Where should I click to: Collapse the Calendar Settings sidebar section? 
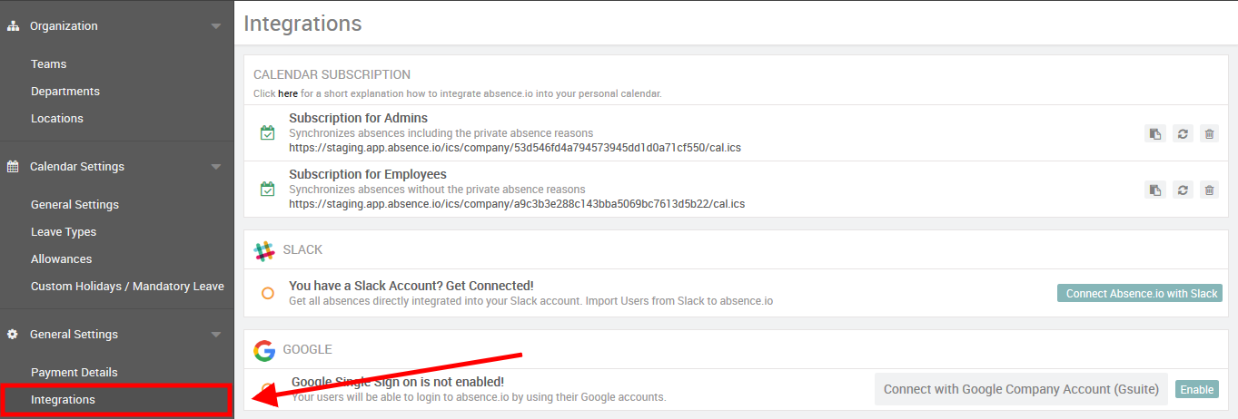click(215, 167)
